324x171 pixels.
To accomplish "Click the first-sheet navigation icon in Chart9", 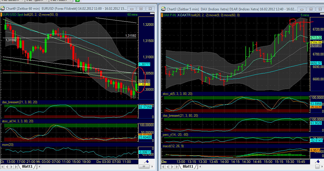I will [x=3, y=166].
